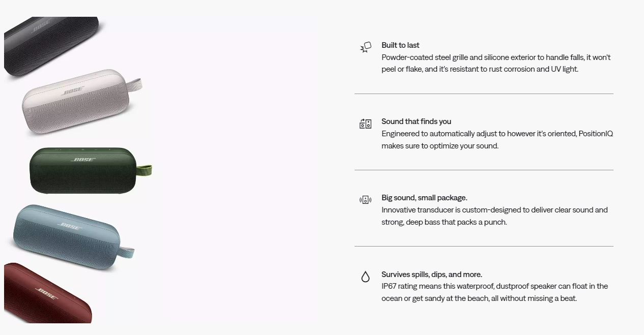Select the black Bose speaker image
The image size is (644, 335).
tap(52, 45)
